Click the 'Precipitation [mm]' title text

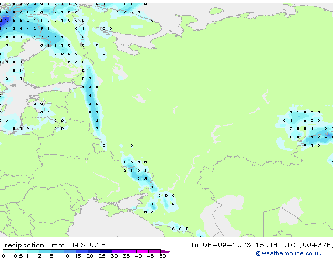pos(34,245)
